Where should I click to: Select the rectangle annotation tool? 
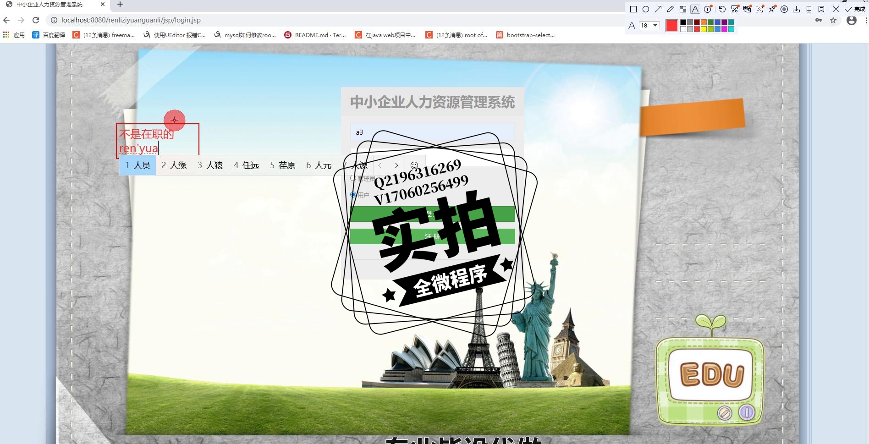[x=633, y=9]
